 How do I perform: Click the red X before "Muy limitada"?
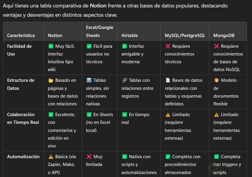(x=89, y=157)
